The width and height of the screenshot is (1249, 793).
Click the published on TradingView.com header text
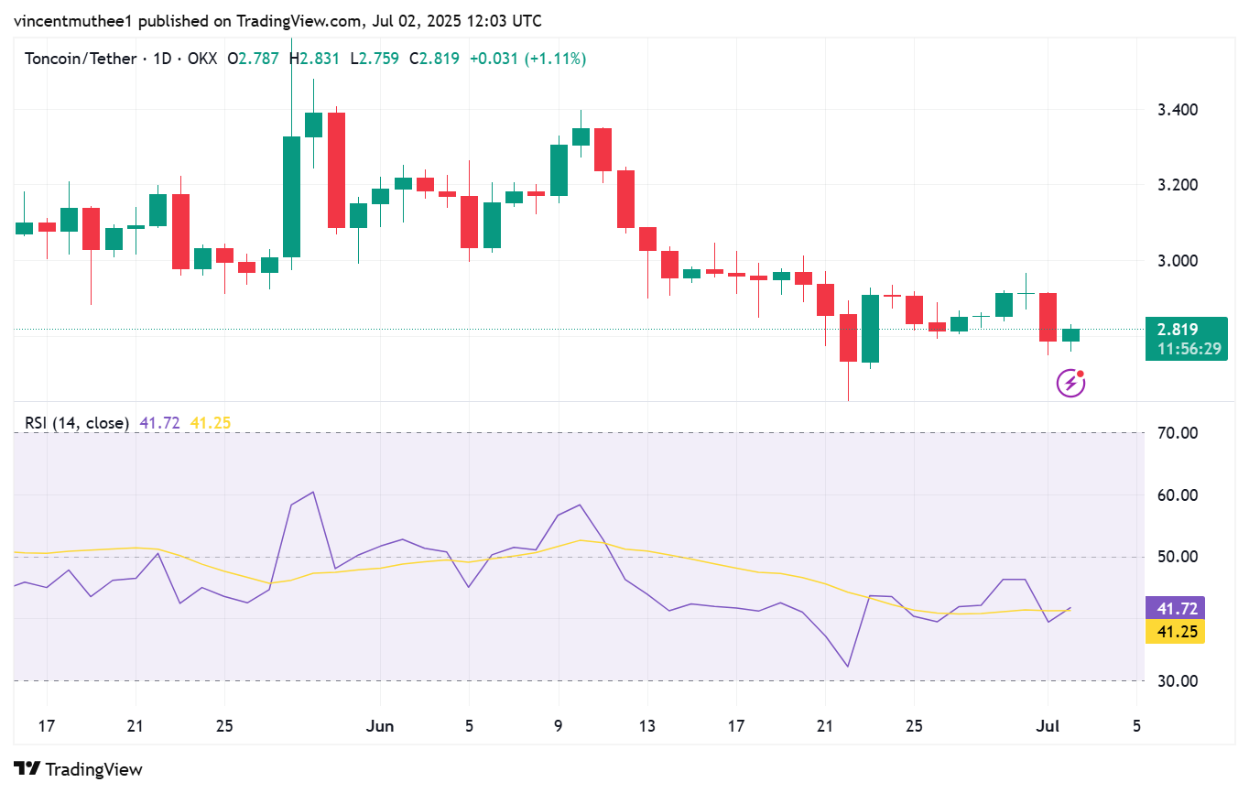[x=277, y=20]
